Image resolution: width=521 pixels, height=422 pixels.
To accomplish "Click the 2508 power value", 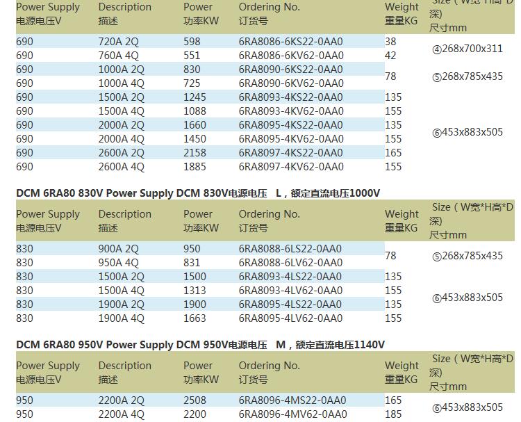I will (195, 400).
